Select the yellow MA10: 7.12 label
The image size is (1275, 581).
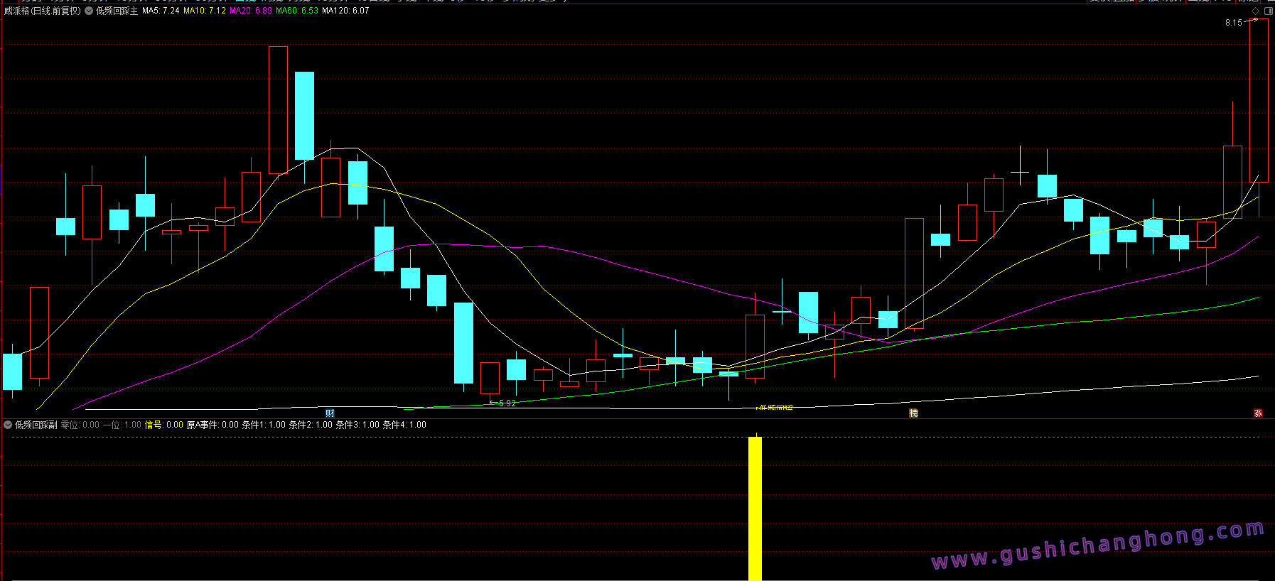pos(205,11)
